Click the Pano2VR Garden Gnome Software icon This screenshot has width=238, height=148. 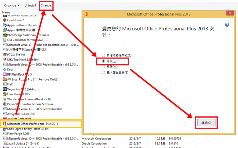pyautogui.click(x=5, y=104)
